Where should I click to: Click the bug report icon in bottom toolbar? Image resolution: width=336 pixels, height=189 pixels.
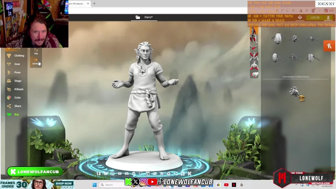[162, 174]
